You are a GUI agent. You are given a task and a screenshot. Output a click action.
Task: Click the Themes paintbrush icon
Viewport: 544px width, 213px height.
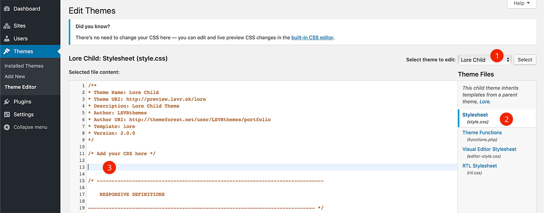[x=7, y=51]
